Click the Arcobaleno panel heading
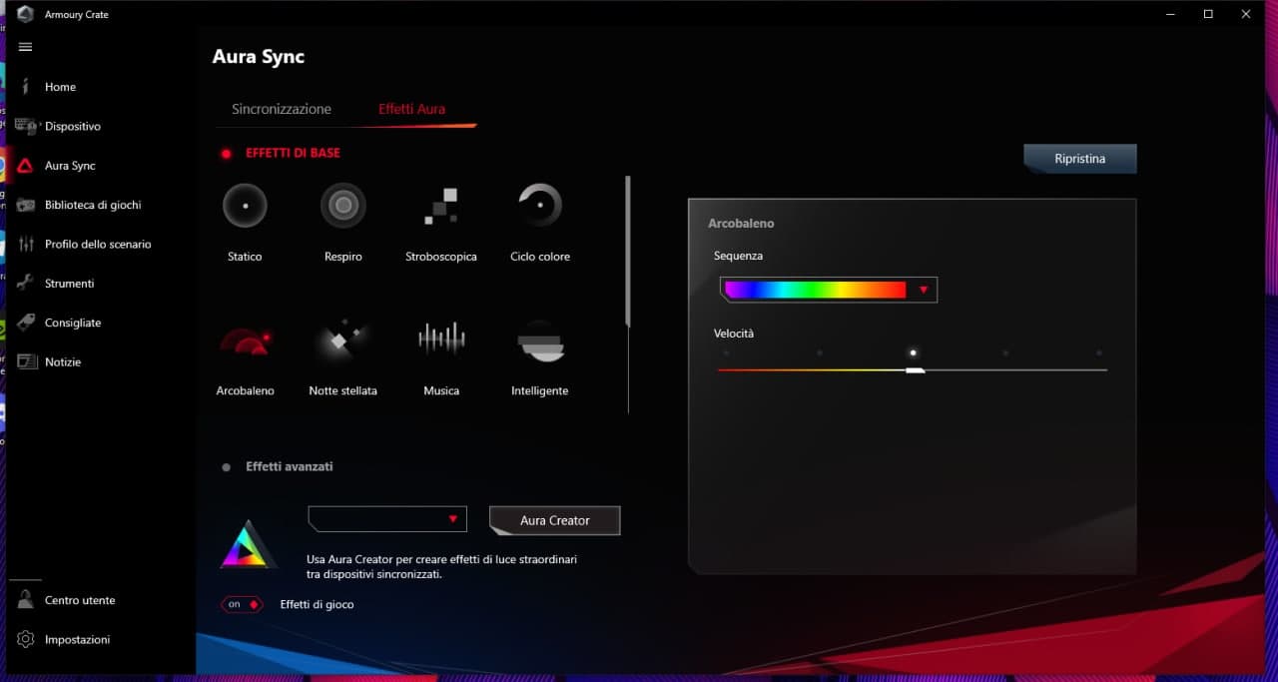 click(x=741, y=224)
